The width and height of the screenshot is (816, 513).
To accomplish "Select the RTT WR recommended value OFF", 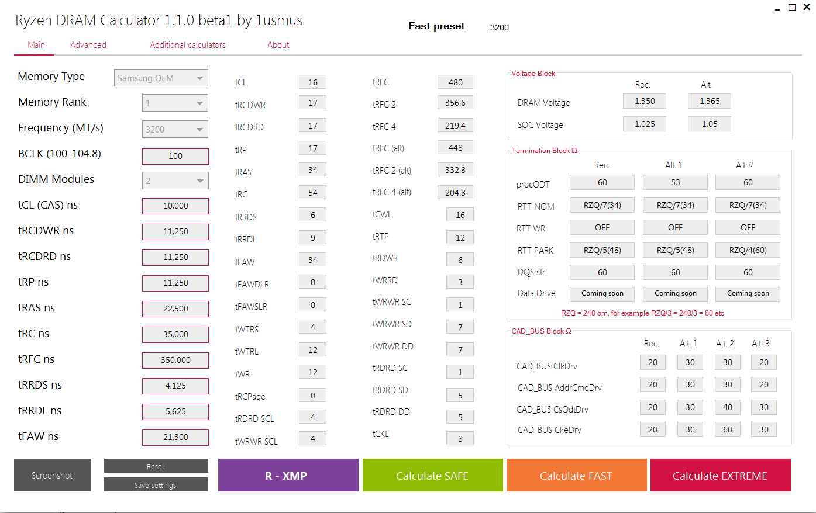I will (602, 227).
